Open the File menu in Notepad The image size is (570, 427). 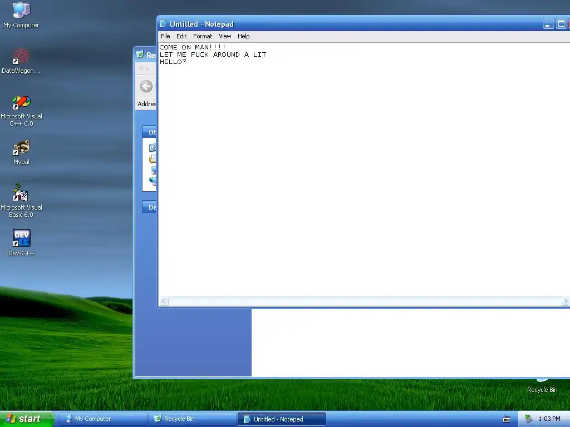165,36
